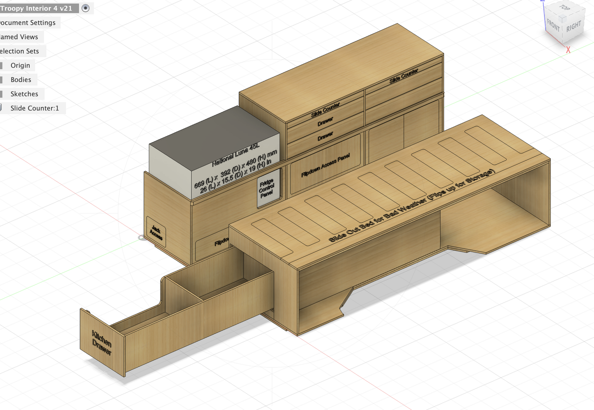
Task: Select the Flipdown Access Panel under the drawers
Action: (x=325, y=164)
